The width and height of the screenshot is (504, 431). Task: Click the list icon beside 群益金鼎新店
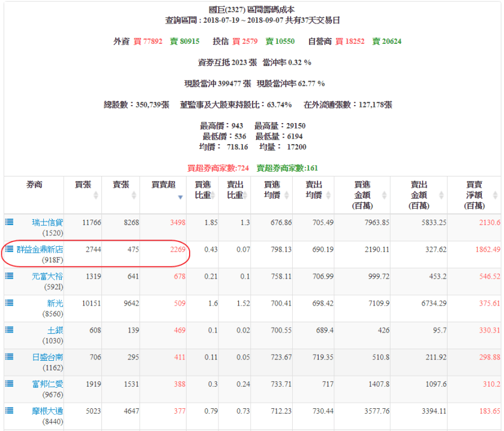coord(9,249)
